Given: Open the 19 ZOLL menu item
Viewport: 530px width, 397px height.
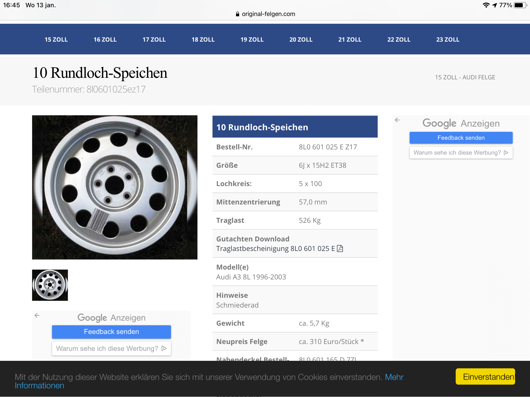Looking at the screenshot, I should pos(252,40).
